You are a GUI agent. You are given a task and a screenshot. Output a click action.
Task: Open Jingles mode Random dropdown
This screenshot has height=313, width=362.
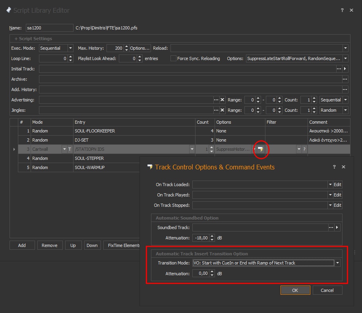point(345,110)
